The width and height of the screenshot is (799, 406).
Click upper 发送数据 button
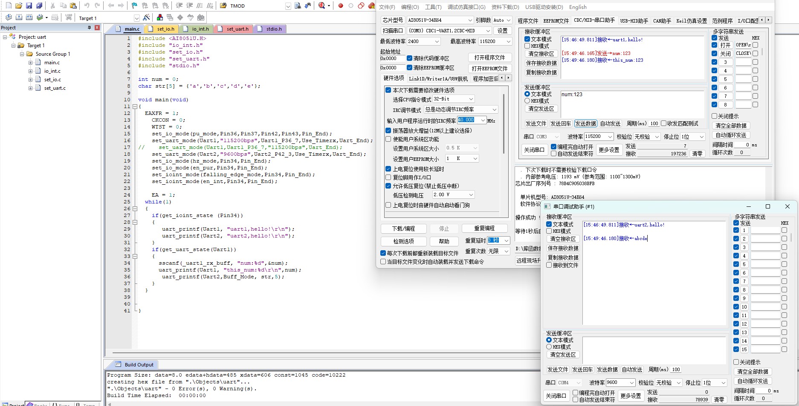pyautogui.click(x=585, y=123)
